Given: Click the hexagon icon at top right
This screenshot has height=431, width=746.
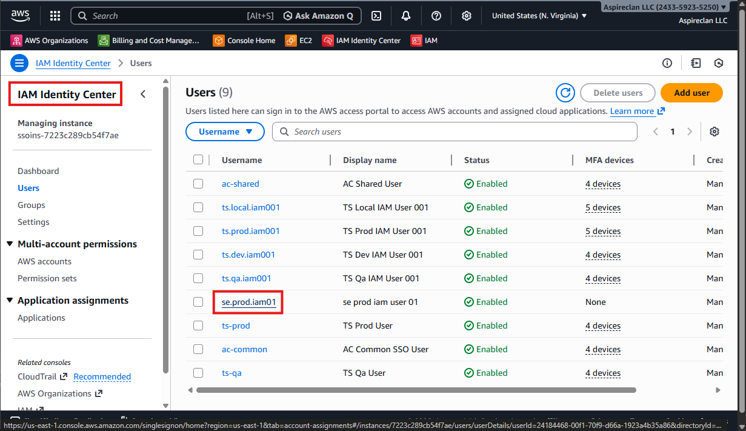Looking at the screenshot, I should tap(719, 63).
